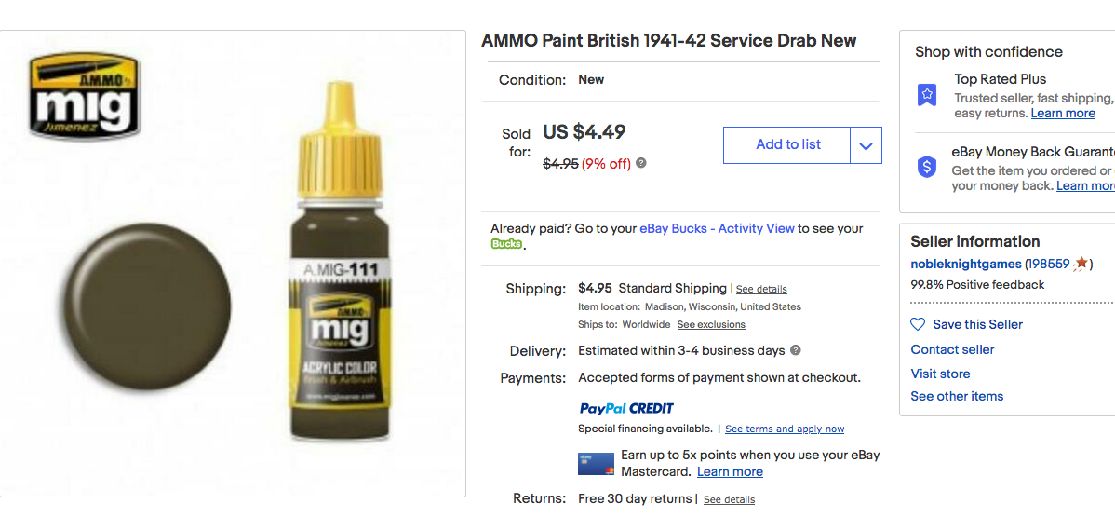The width and height of the screenshot is (1115, 517).
Task: Click the heart icon for Save this Seller
Action: tap(918, 324)
